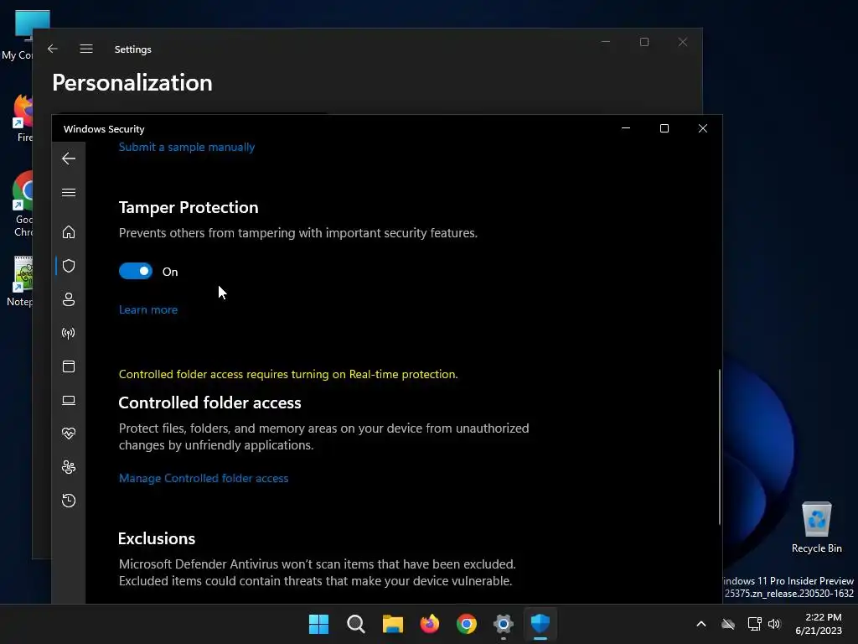Open Protection history clock icon
Screen dimensions: 858x644
click(69, 501)
